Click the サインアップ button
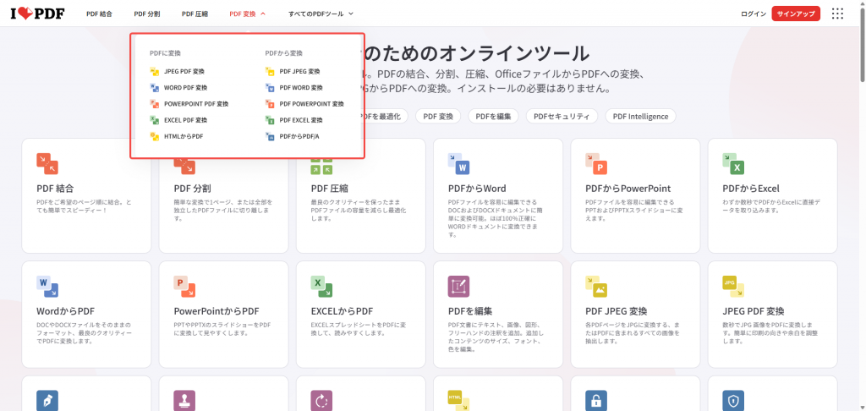Image resolution: width=866 pixels, height=411 pixels. pyautogui.click(x=796, y=14)
